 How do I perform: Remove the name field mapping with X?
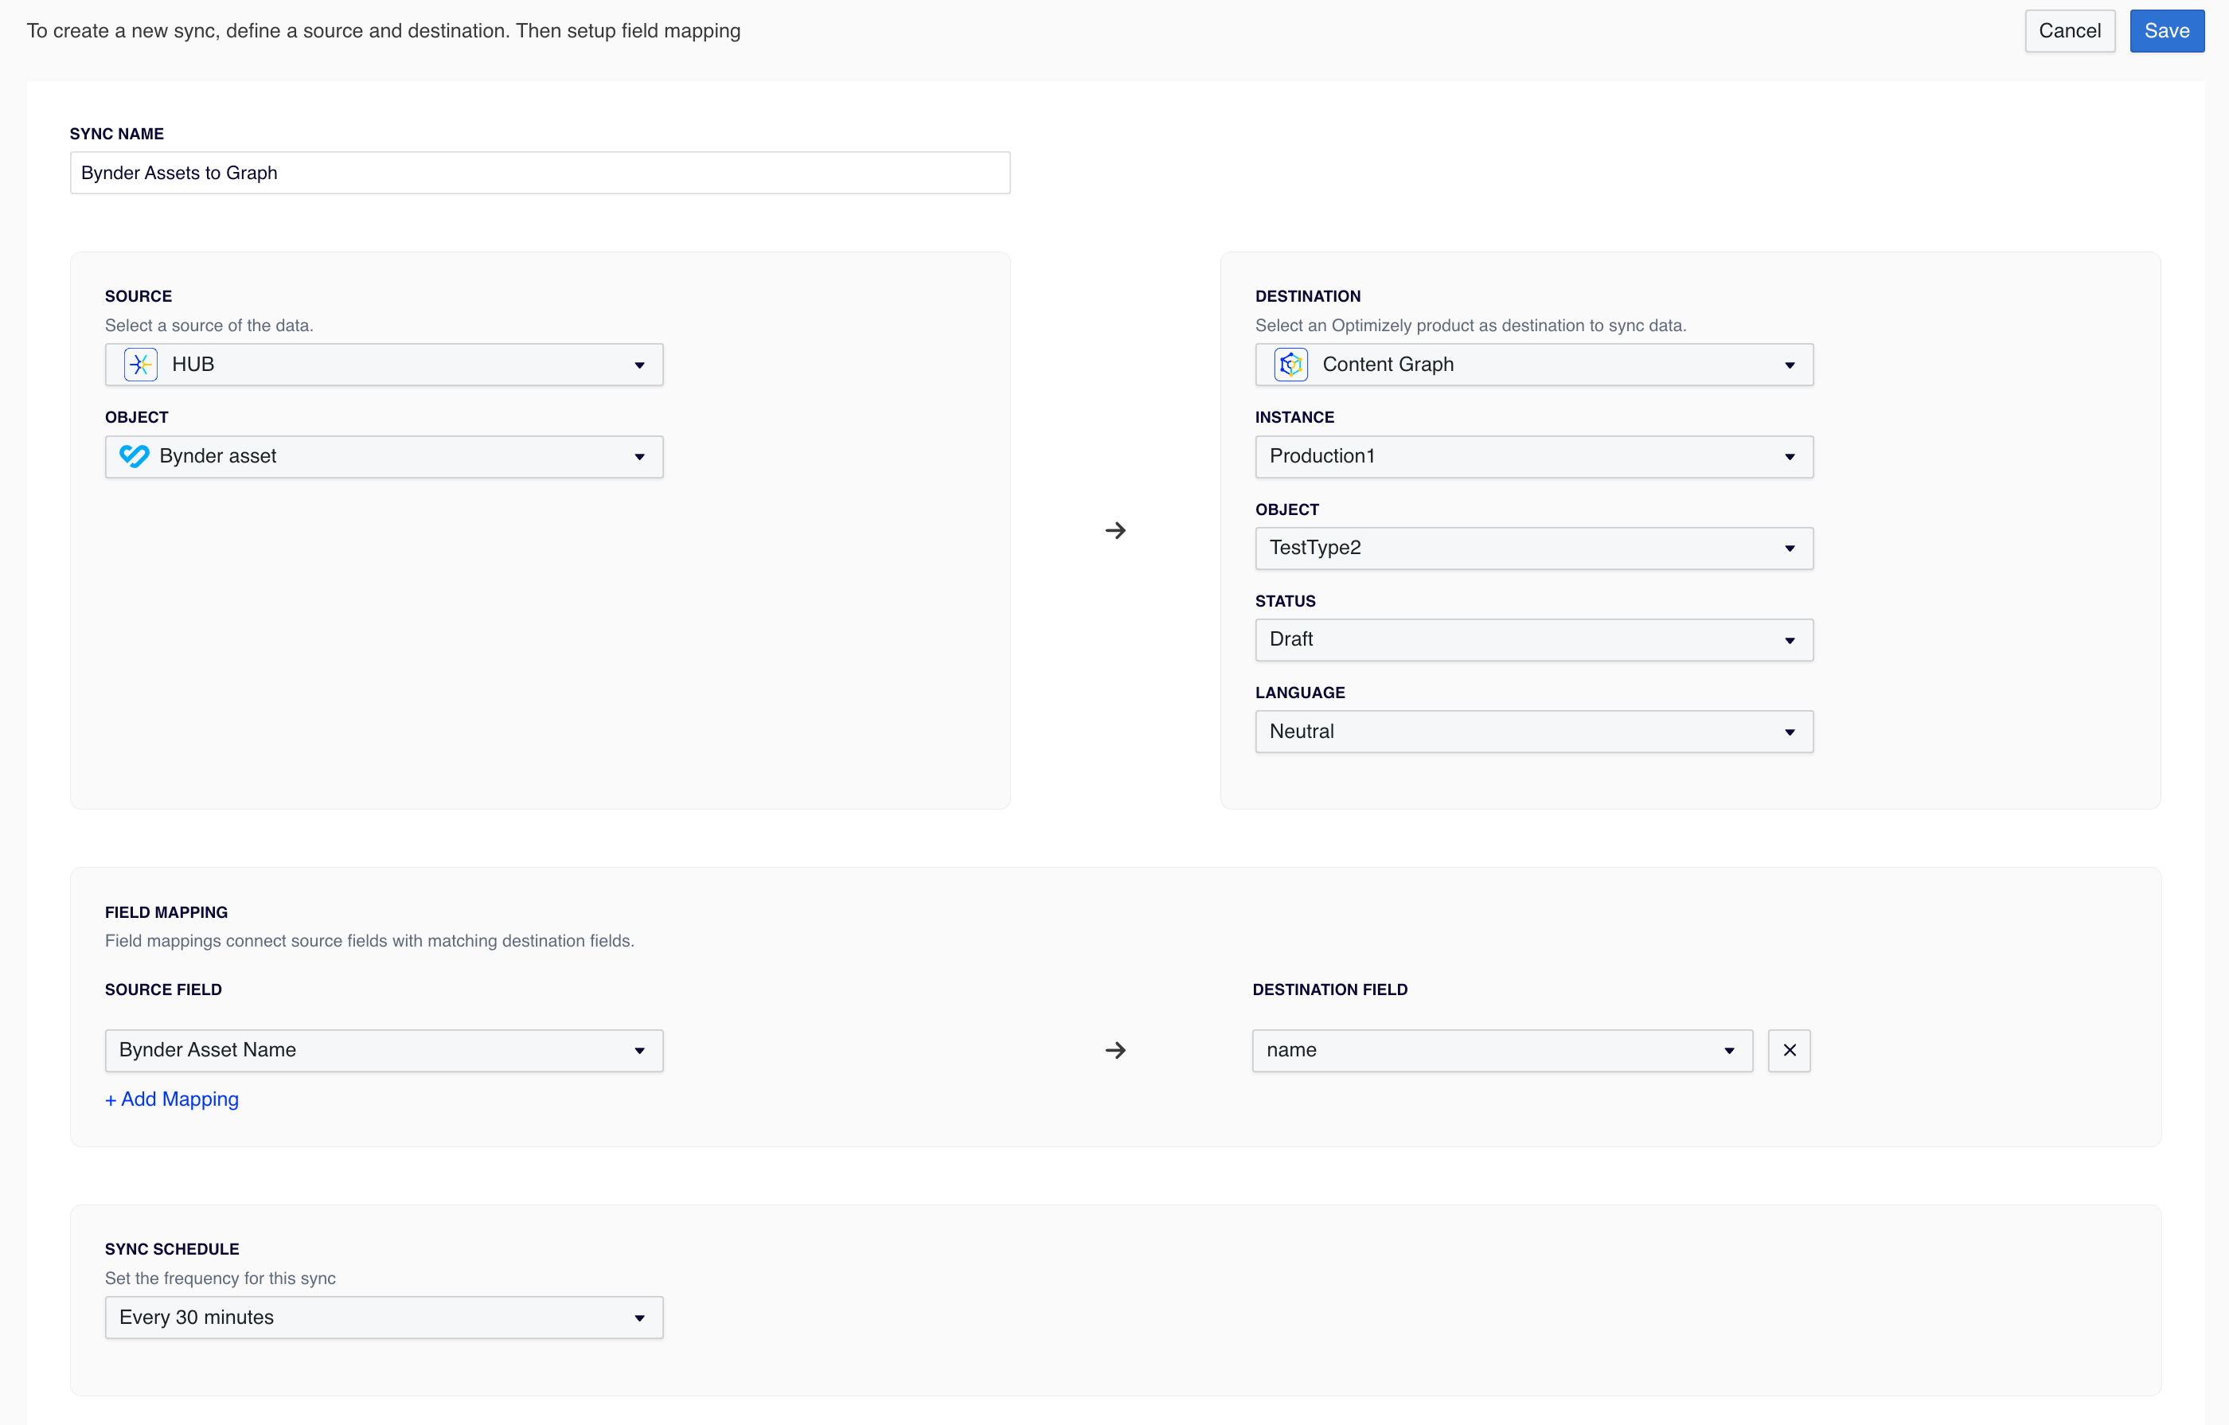pos(1789,1050)
